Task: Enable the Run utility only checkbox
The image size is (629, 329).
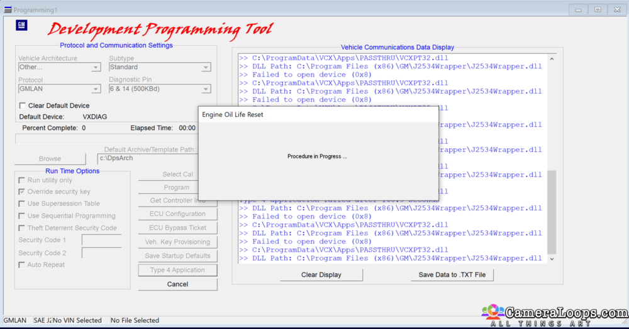Action: (21, 180)
